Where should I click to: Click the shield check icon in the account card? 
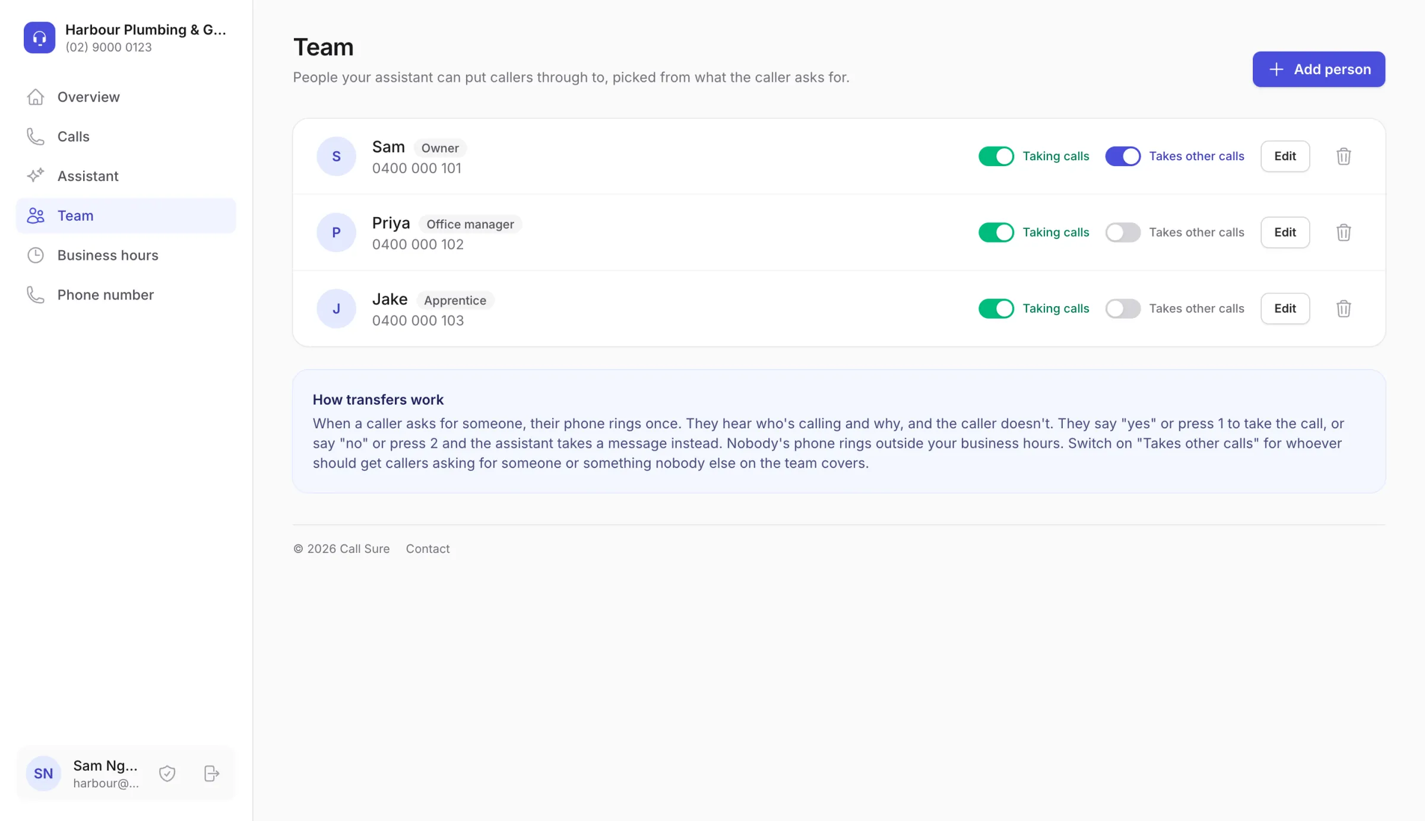click(167, 773)
